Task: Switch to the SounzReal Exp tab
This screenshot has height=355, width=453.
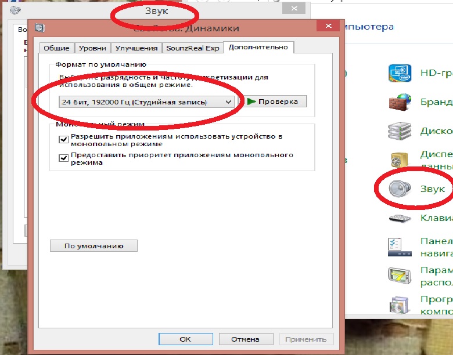Action: tap(193, 48)
